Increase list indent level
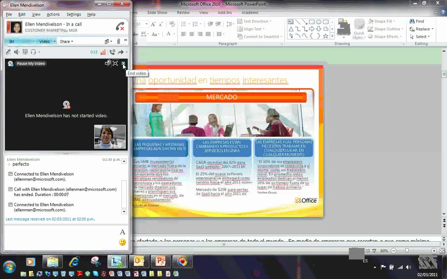This screenshot has width=447, height=279. (218, 24)
